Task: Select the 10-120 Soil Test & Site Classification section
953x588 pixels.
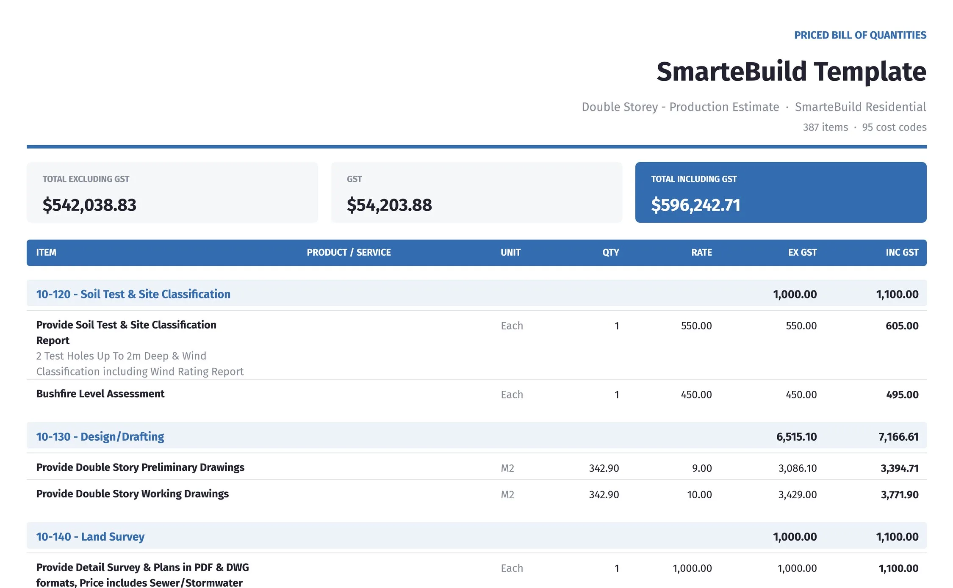Action: click(476, 293)
